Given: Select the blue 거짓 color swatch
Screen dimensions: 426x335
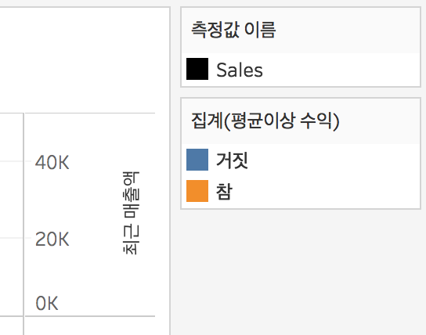Looking at the screenshot, I should click(x=197, y=160).
